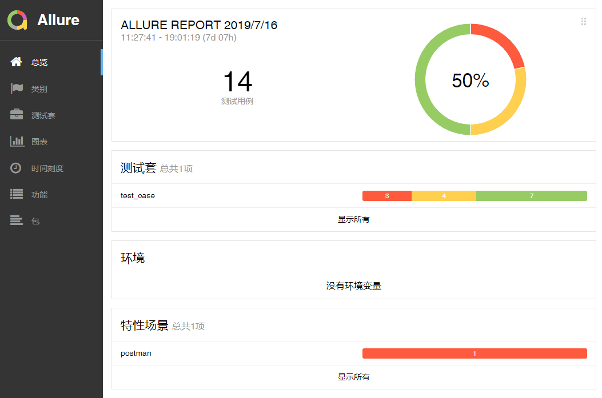This screenshot has height=398, width=602.
Task: Click the clock icon for 时间刻度
Action: coord(16,168)
